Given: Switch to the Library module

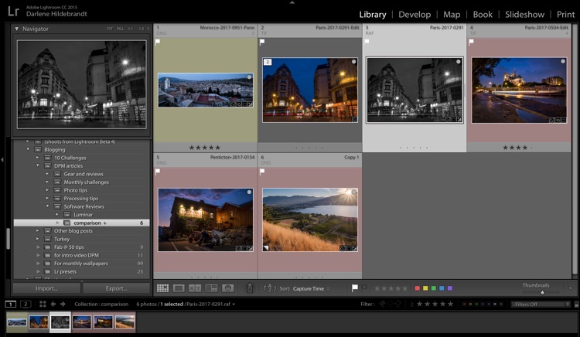Looking at the screenshot, I should click(x=373, y=15).
